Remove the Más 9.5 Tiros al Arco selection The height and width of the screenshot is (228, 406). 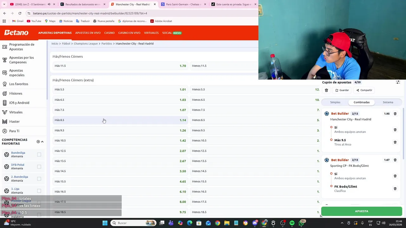(x=395, y=142)
